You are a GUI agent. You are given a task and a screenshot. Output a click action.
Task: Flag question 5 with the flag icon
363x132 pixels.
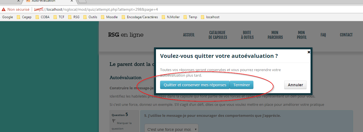(x=113, y=121)
